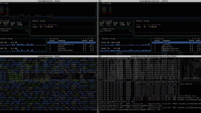Image resolution: width=201 pixels, height=113 pixels.
Task: Click Mem% column header in sumerian Processes
Action: pyautogui.click(x=91, y=40)
